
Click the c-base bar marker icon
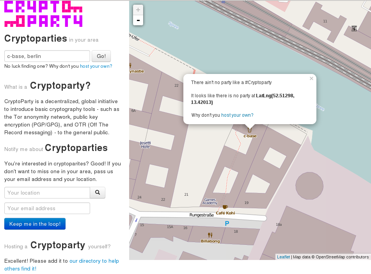pos(250,130)
